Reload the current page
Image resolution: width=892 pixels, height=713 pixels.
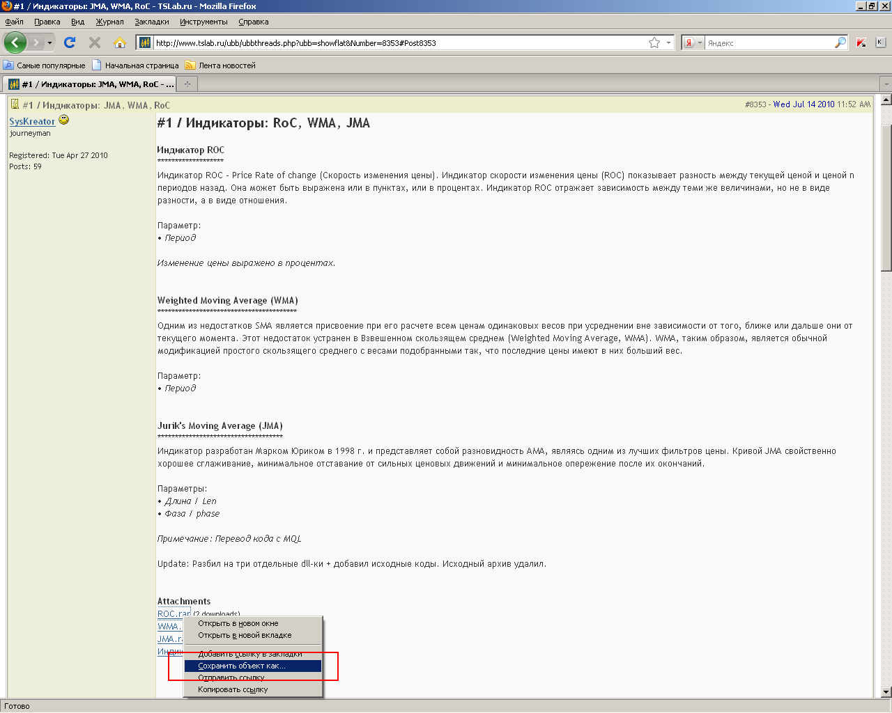click(x=70, y=42)
